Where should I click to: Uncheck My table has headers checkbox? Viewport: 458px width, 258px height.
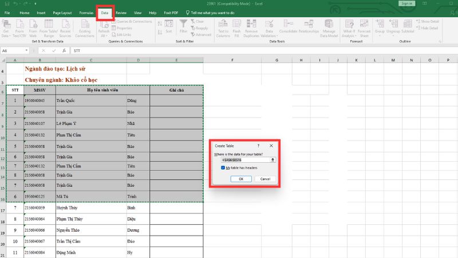pos(223,168)
